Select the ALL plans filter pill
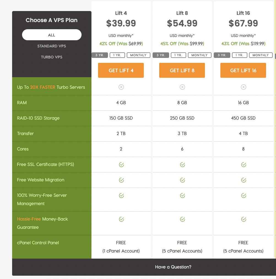Image resolution: width=276 pixels, height=279 pixels. 52,35
